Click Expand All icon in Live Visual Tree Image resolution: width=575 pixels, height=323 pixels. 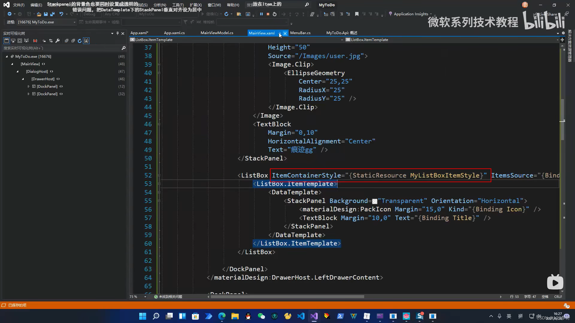click(x=66, y=41)
